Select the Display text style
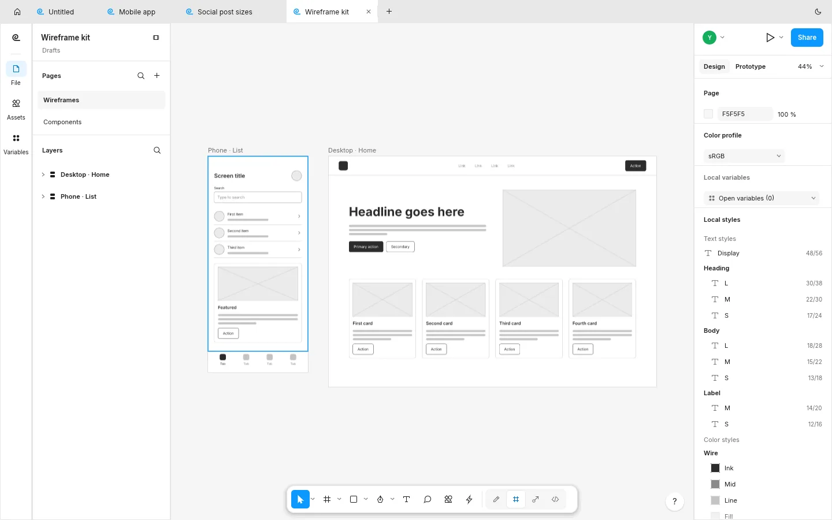Image resolution: width=832 pixels, height=520 pixels. [x=763, y=253]
